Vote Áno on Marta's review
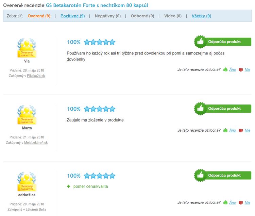The image size is (255, 216). (233, 130)
